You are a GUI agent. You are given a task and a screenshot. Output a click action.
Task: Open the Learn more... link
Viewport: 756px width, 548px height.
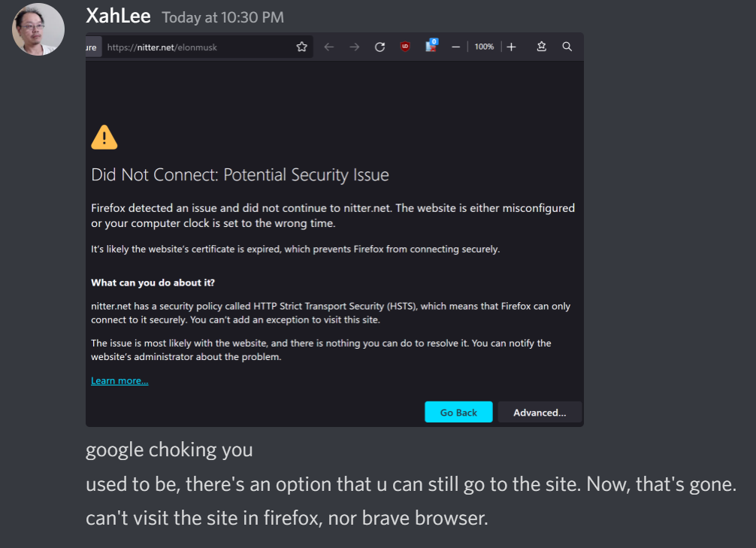pos(119,381)
